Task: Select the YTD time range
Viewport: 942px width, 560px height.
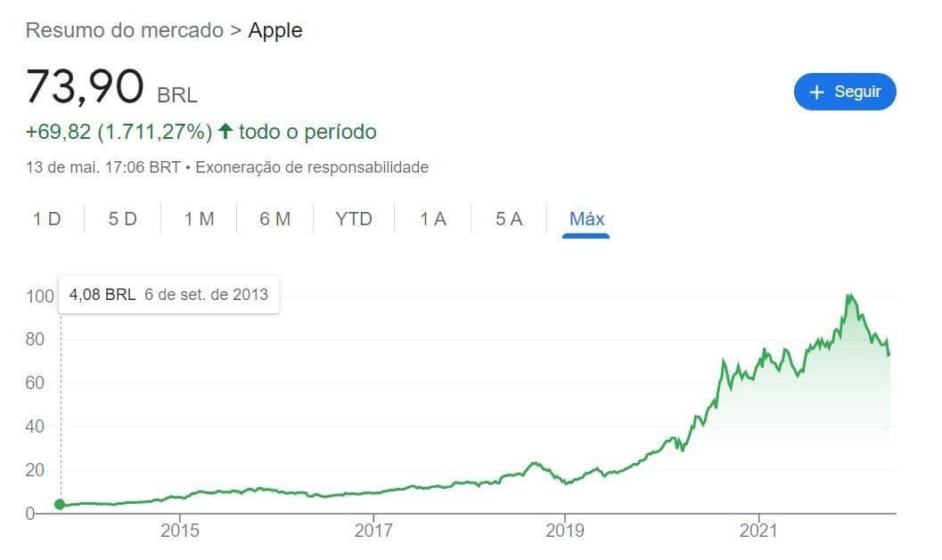Action: (x=353, y=218)
